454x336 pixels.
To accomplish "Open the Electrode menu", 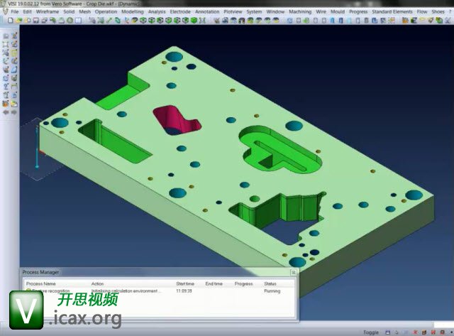I will pyautogui.click(x=180, y=12).
